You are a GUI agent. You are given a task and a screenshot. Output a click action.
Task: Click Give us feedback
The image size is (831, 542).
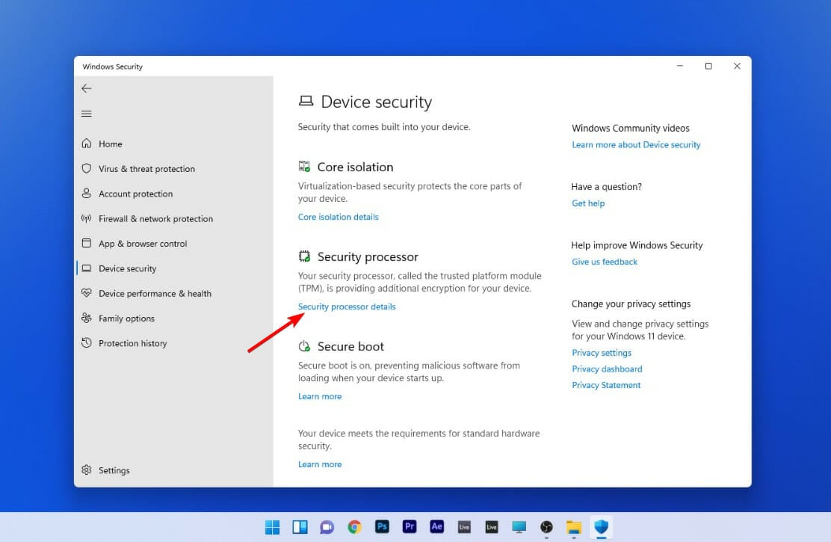pos(606,262)
